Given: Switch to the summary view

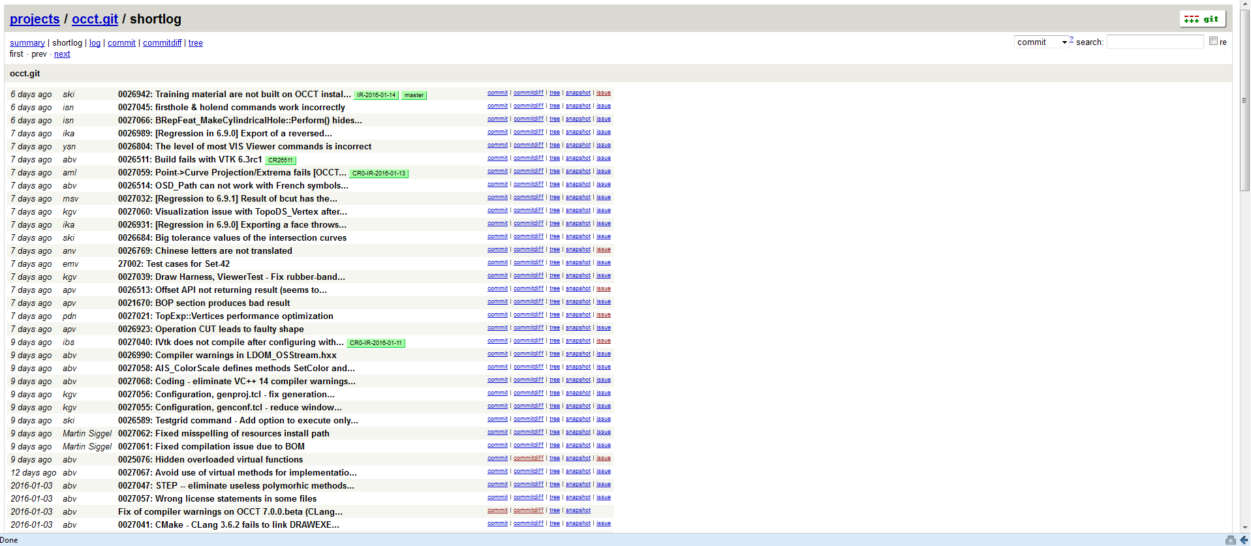Looking at the screenshot, I should [27, 43].
